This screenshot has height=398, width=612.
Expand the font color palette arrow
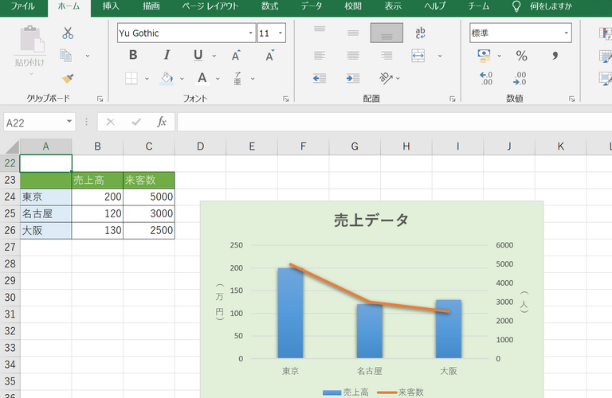point(218,79)
